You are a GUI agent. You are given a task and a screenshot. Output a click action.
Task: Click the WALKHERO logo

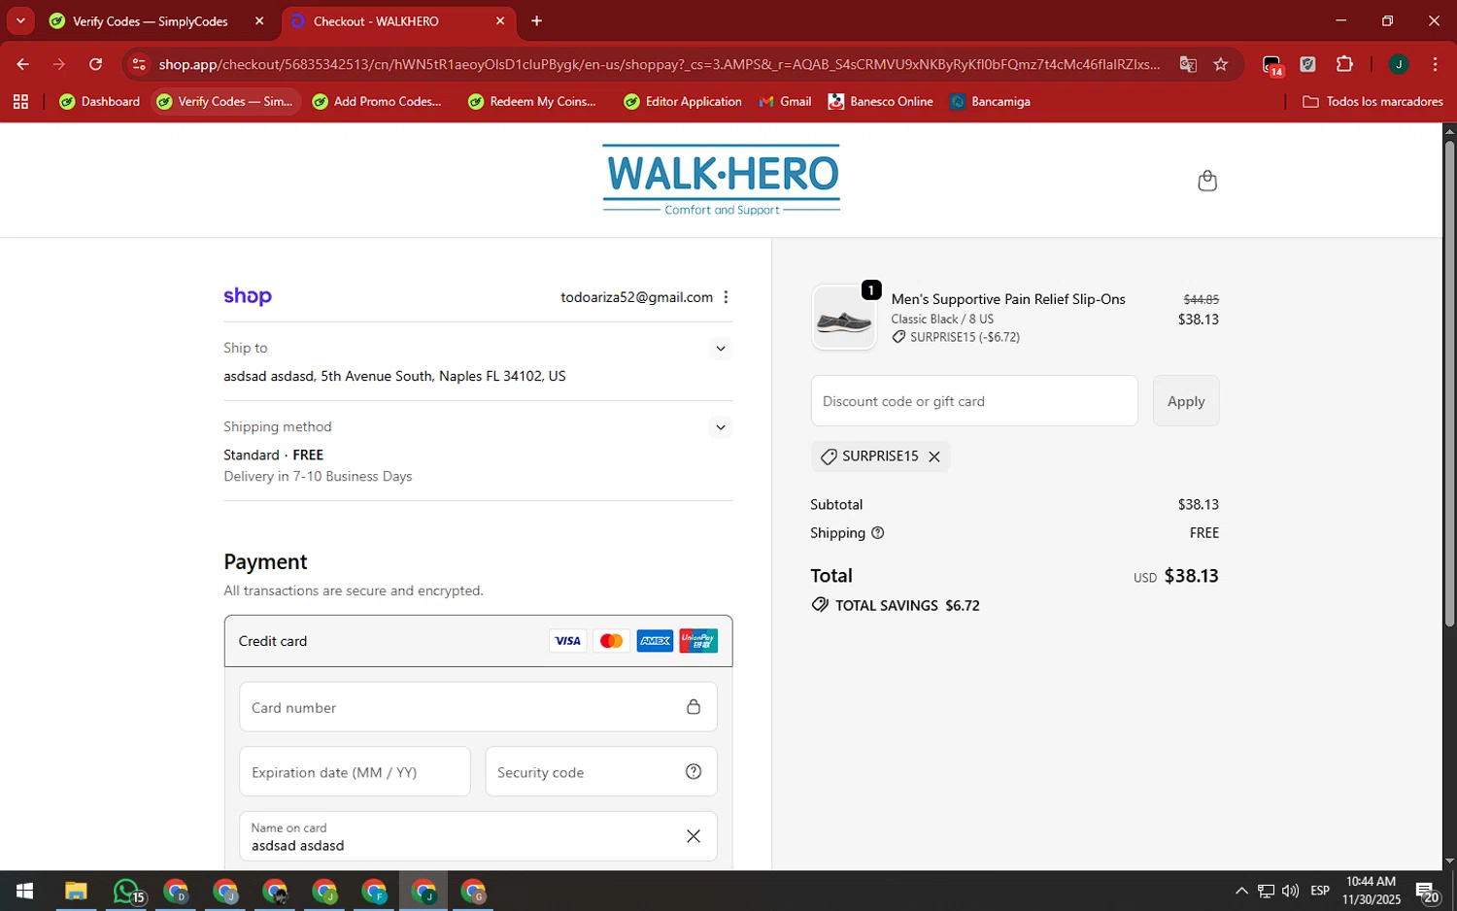721,180
